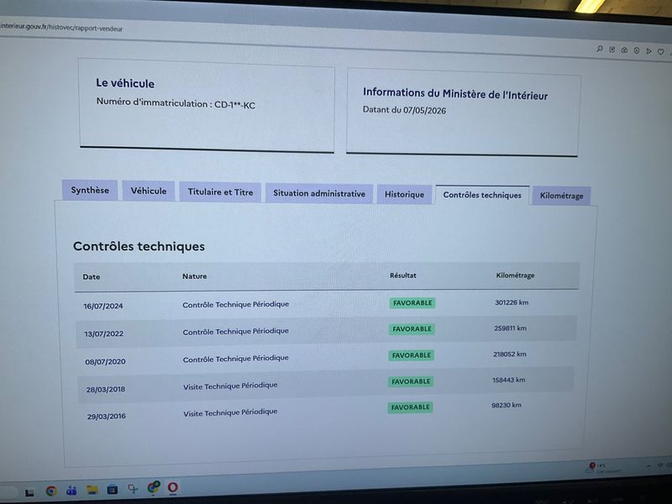The height and width of the screenshot is (504, 672).
Task: Click the FAVORABLE badge for 16/07/2024
Action: click(412, 303)
